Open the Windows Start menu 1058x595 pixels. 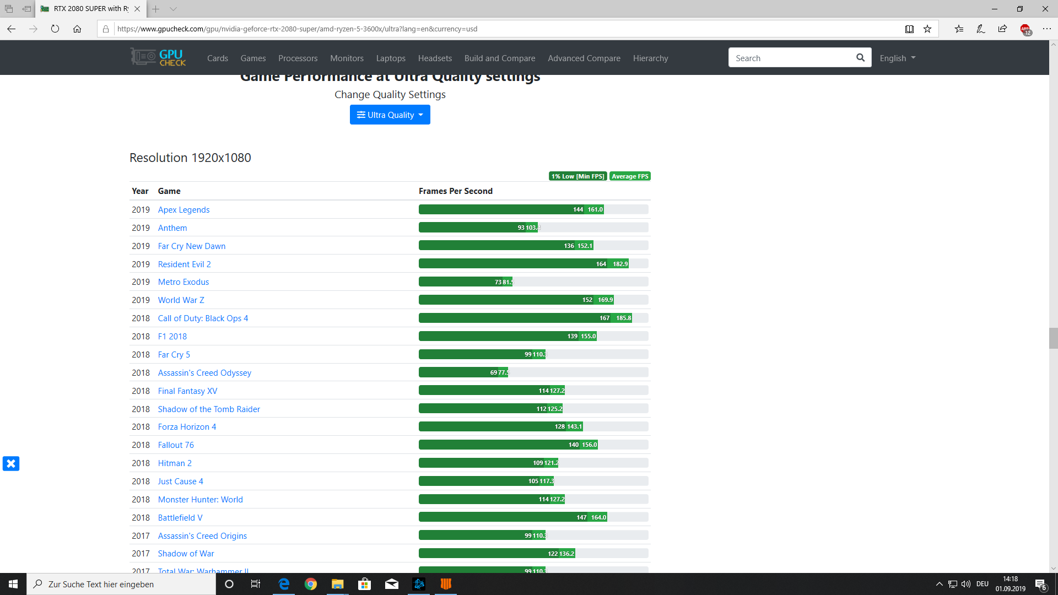(13, 584)
